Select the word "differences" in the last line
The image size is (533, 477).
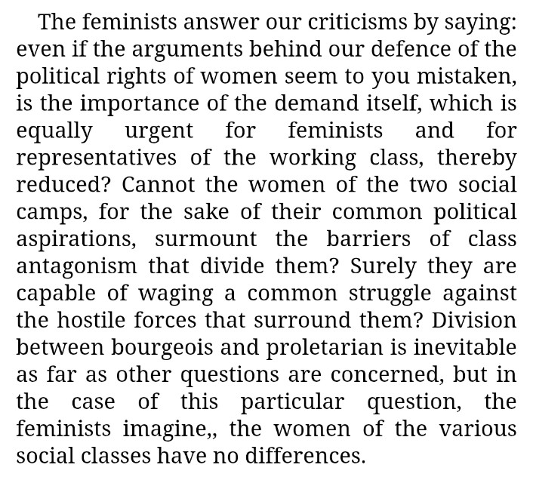tap(303, 456)
